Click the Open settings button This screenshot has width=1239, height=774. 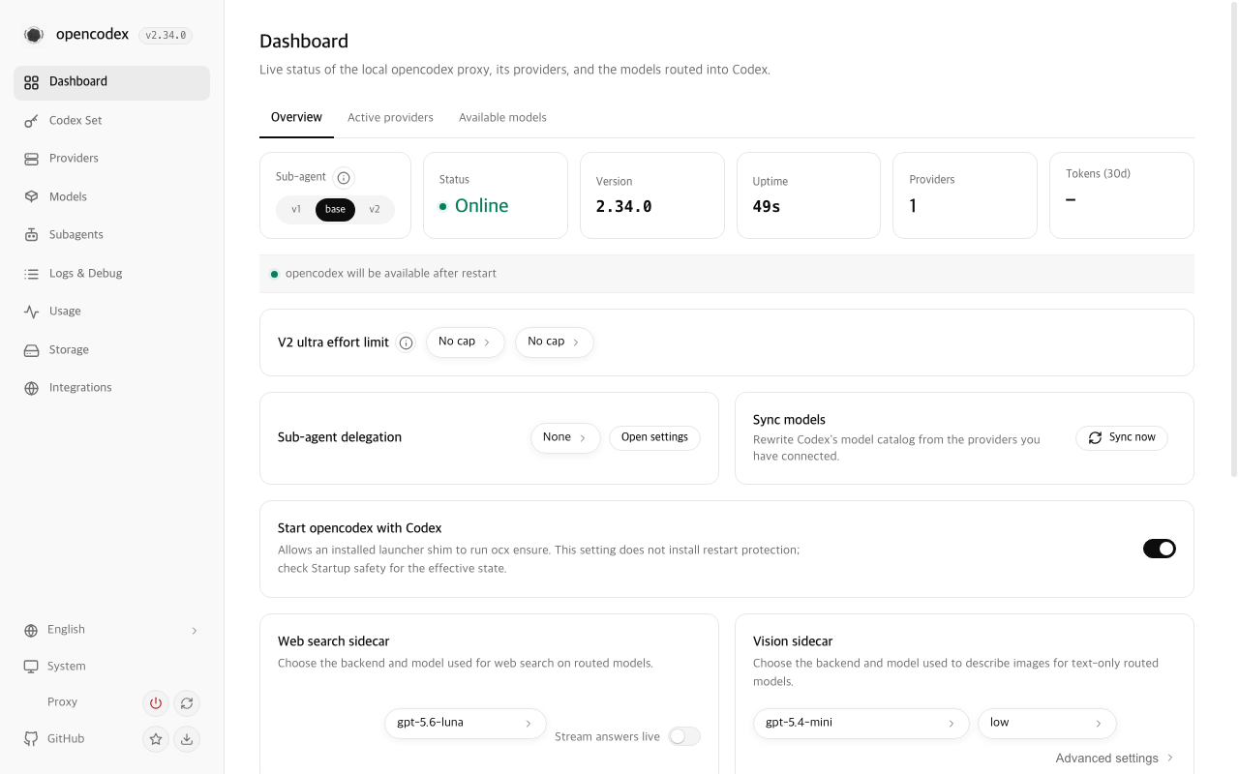[x=654, y=437]
